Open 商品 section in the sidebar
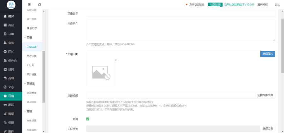Image resolution: width=284 pixels, height=133 pixels. pos(11,25)
